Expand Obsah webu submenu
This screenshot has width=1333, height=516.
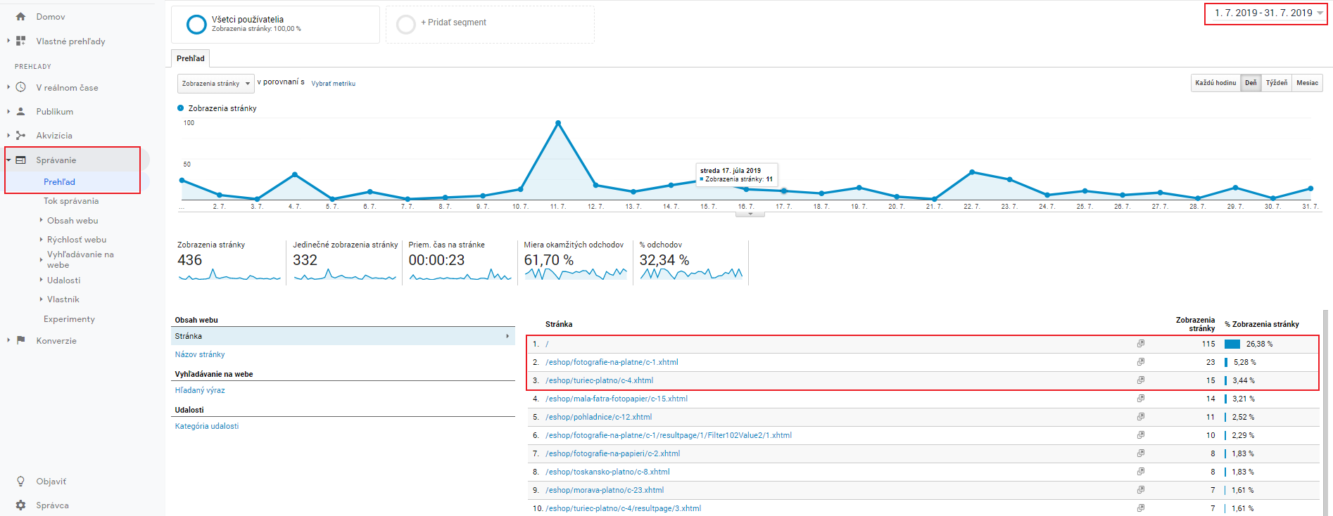point(41,220)
